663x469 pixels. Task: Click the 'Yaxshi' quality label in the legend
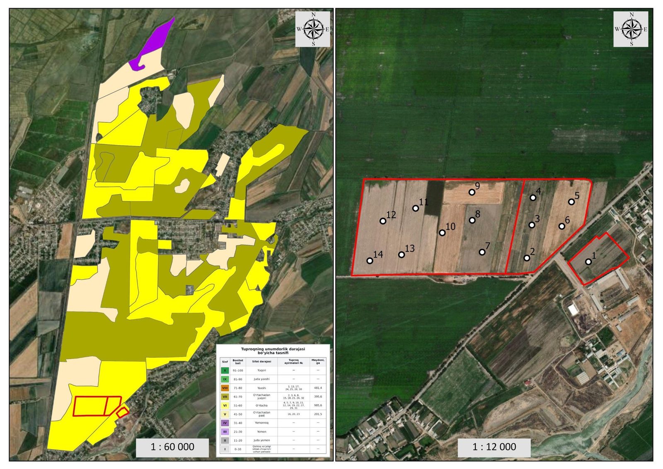point(261,388)
